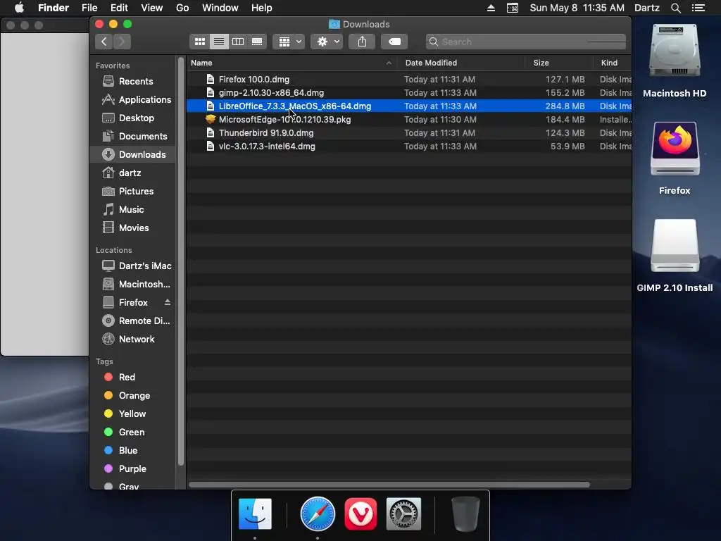Select MicrosoftEdge pkg installer file

tap(409, 120)
